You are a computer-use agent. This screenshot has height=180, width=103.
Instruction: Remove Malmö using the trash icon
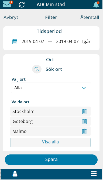[84, 132]
